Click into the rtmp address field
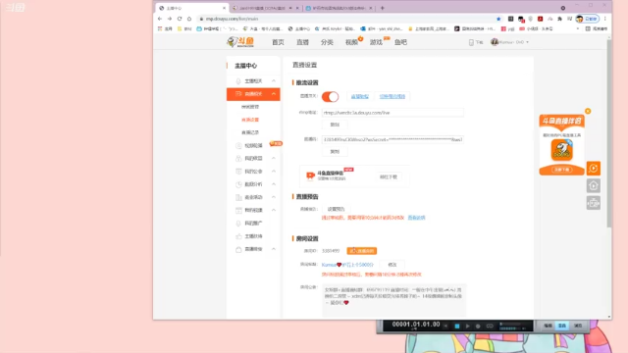 pyautogui.click(x=392, y=113)
